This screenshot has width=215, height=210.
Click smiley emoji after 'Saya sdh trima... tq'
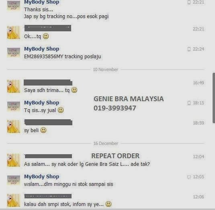[74, 90]
